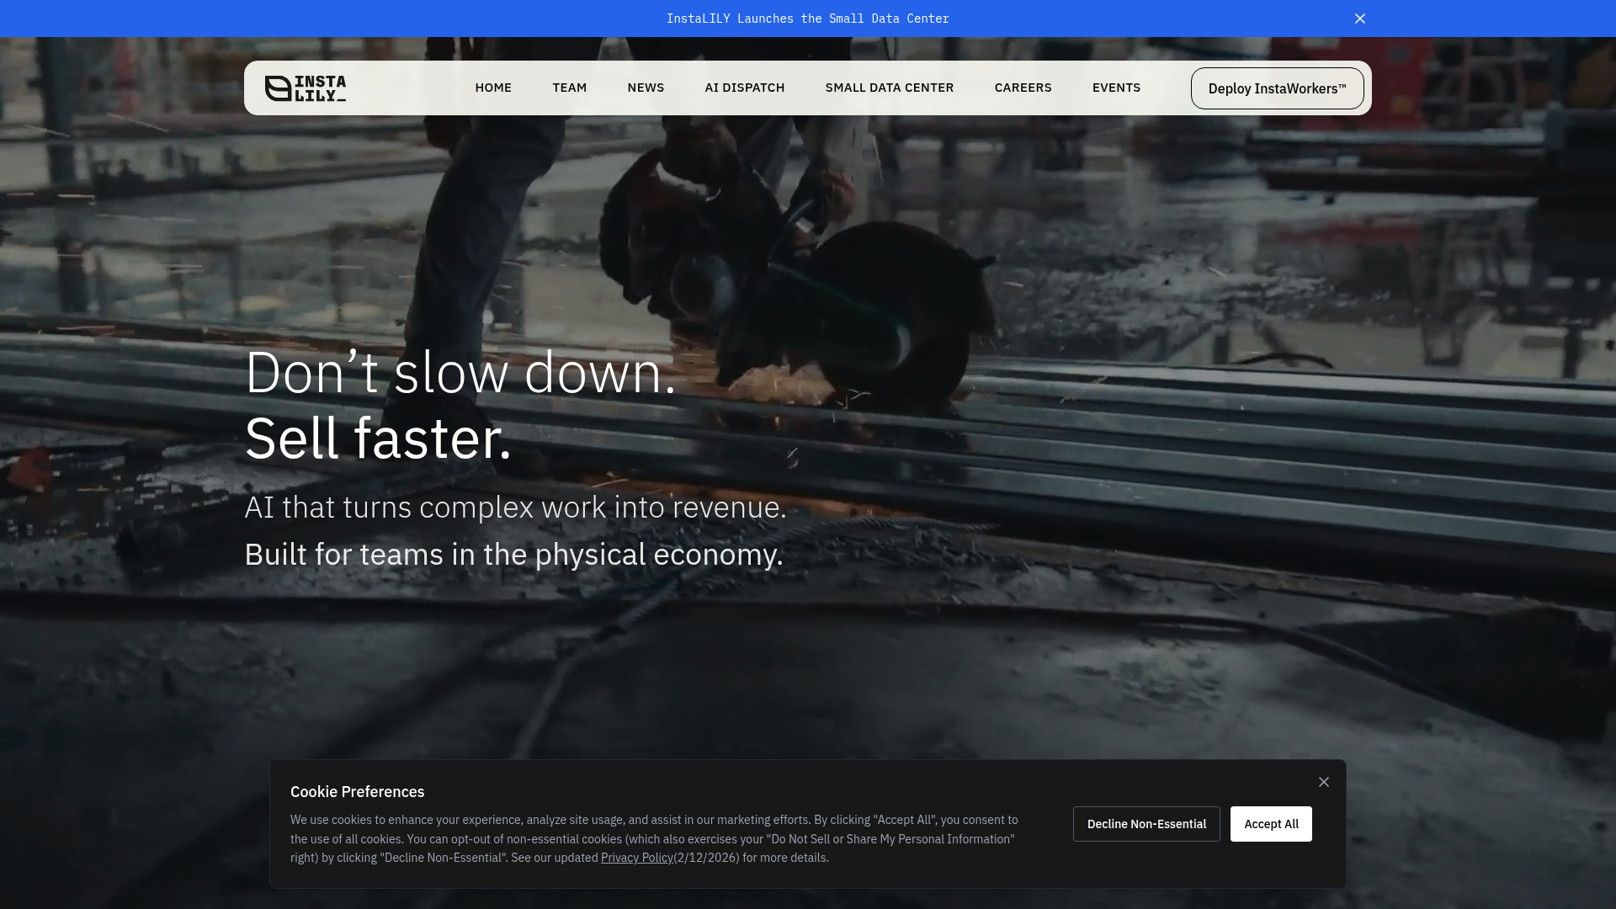Viewport: 1616px width, 909px height.
Task: Click the Cookie Preferences title
Action: coord(358,792)
